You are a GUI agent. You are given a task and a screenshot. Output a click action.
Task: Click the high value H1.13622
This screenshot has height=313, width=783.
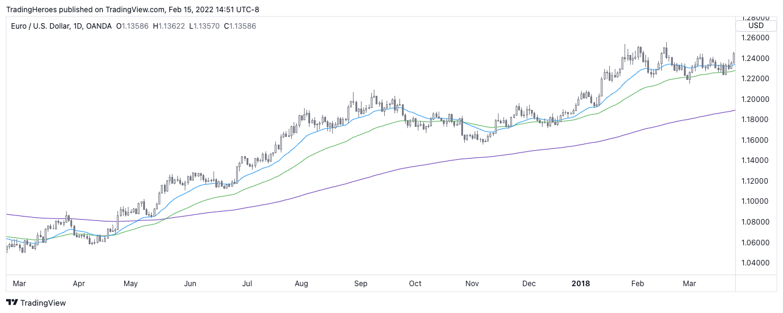click(x=169, y=26)
